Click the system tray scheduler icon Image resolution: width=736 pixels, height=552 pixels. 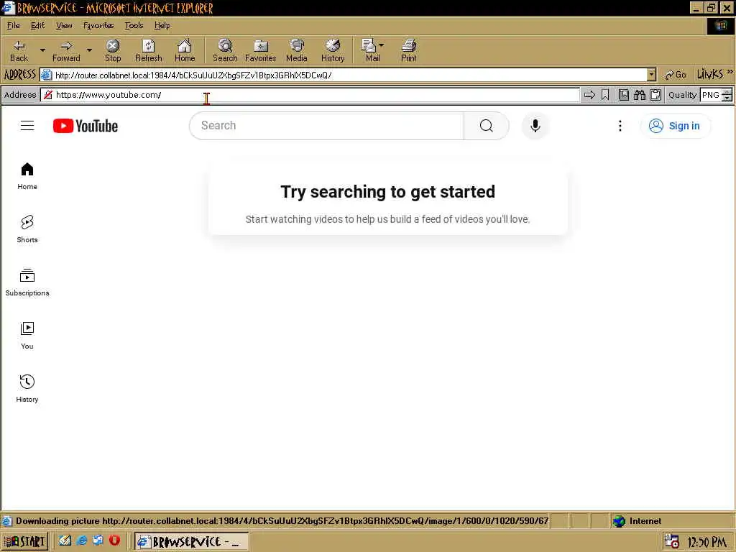click(672, 542)
